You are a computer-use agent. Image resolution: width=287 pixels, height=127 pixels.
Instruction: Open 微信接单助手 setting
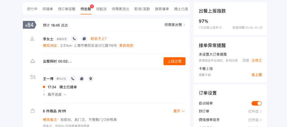(255, 120)
